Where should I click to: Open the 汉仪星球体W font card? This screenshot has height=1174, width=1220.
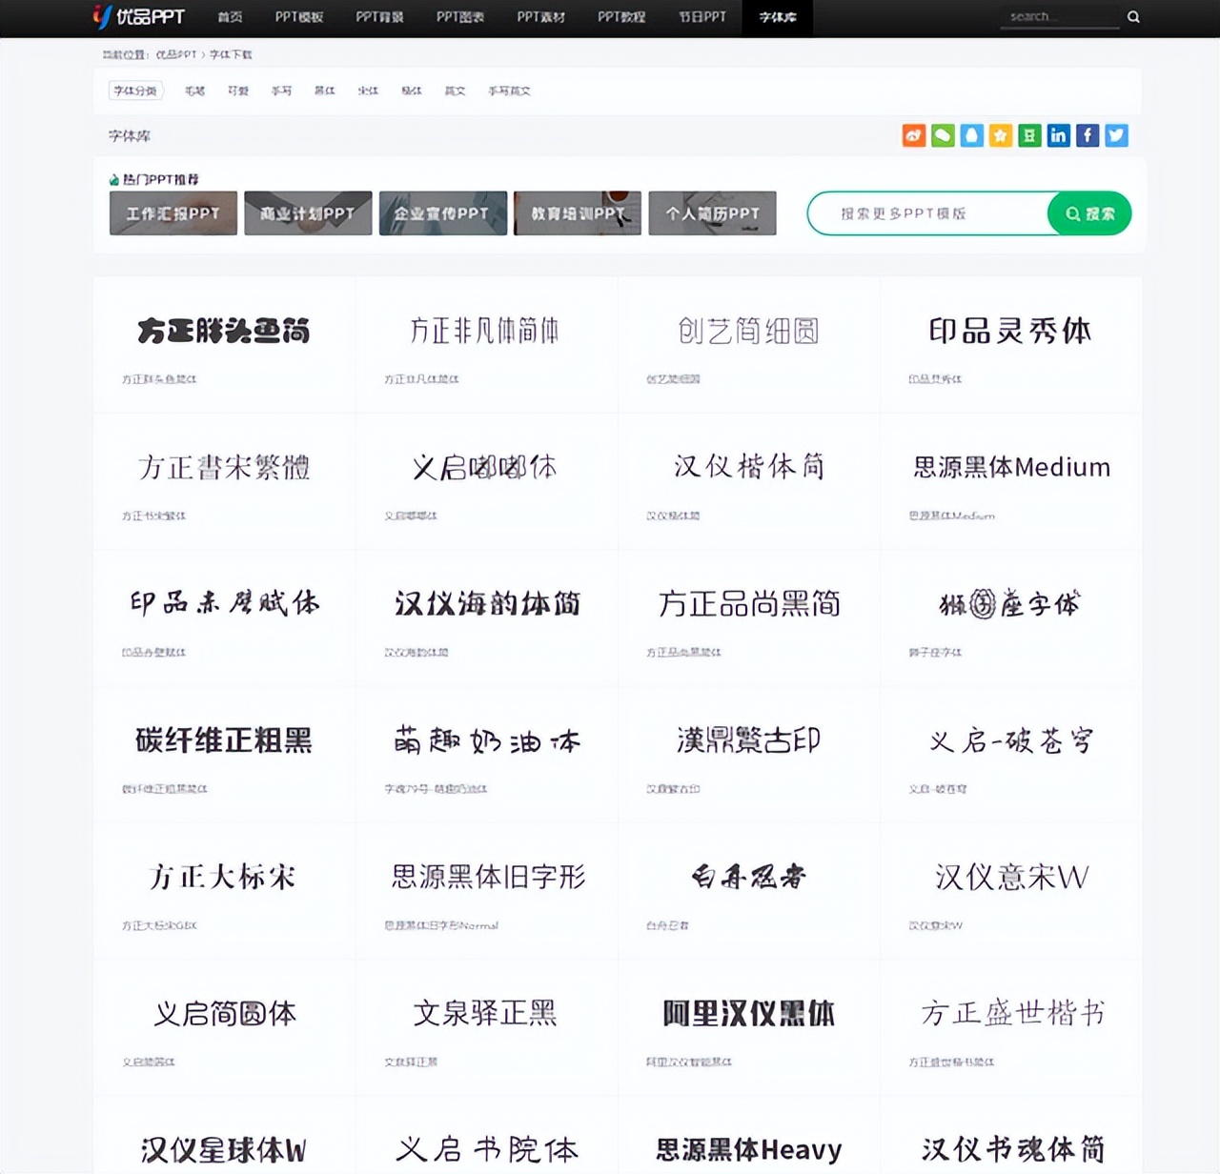224,1135
